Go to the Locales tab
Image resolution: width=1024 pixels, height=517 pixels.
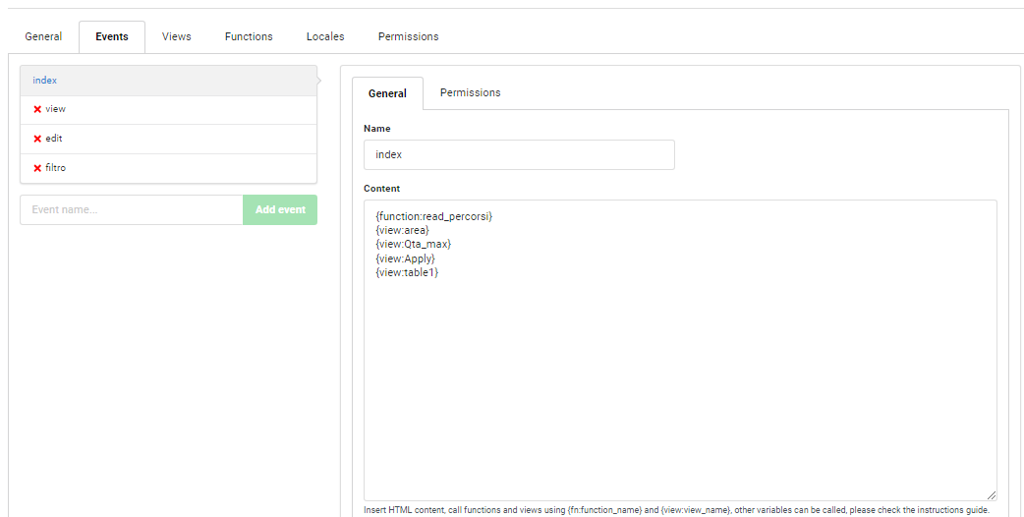[x=325, y=36]
